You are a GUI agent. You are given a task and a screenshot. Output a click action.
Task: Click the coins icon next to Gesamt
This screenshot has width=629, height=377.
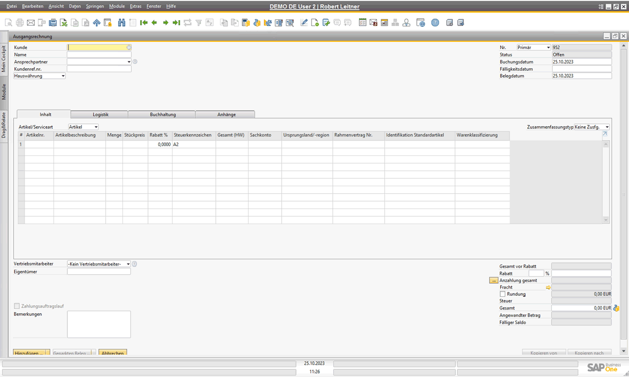[616, 308]
